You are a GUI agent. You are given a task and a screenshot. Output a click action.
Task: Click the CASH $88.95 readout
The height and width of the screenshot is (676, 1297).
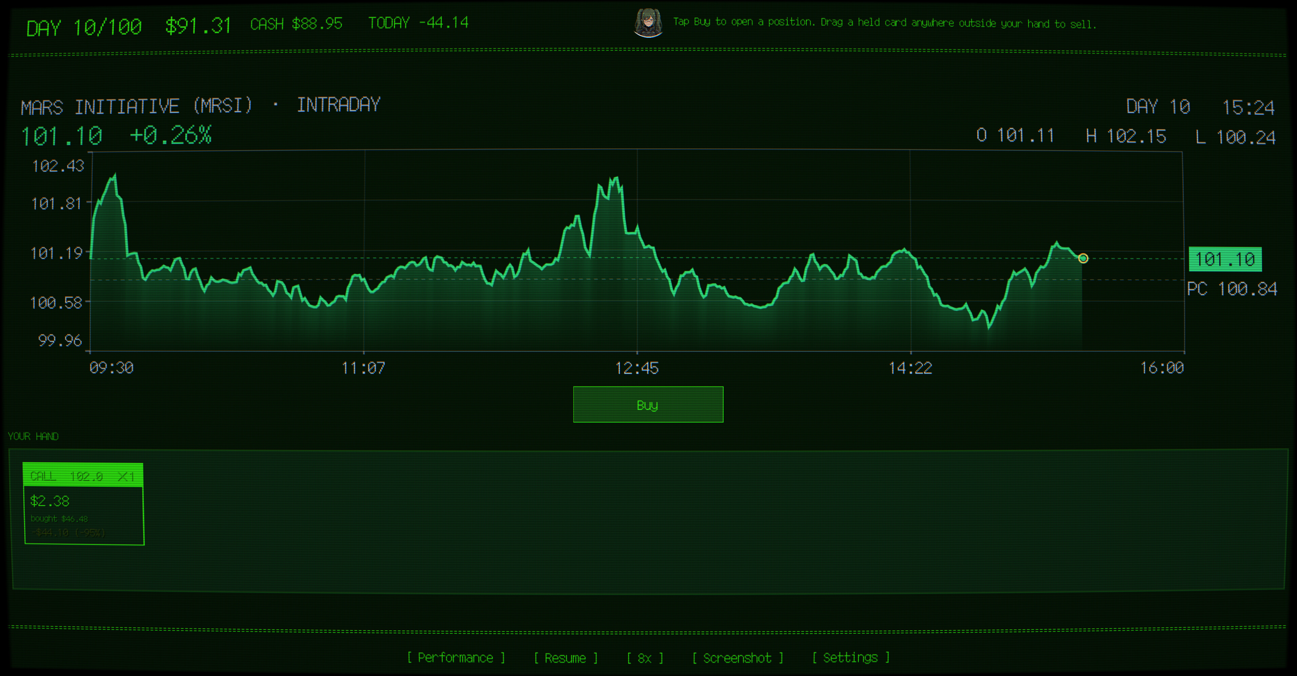pos(296,24)
